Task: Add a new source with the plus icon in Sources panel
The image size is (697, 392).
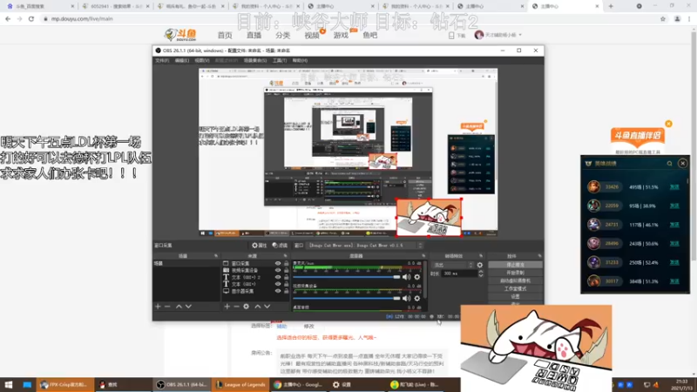Action: click(227, 307)
